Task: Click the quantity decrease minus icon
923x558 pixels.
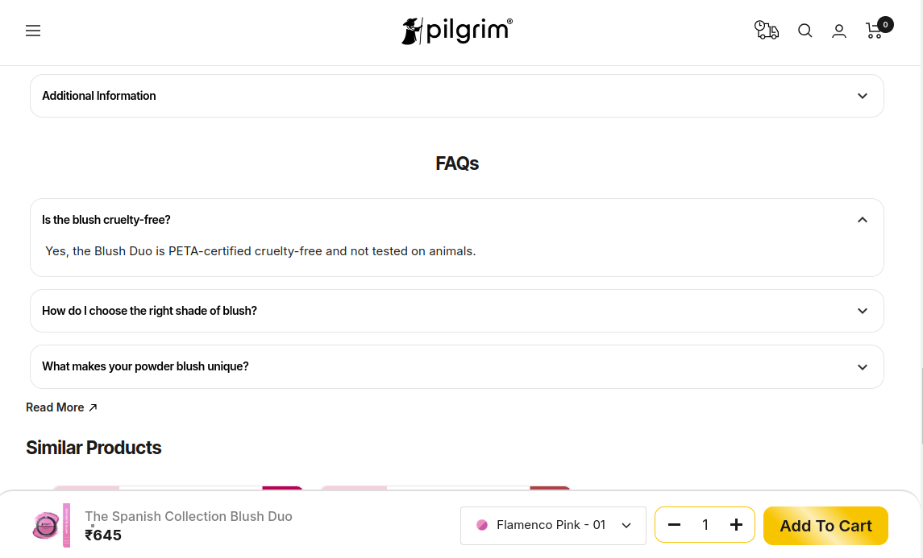Action: coord(675,524)
